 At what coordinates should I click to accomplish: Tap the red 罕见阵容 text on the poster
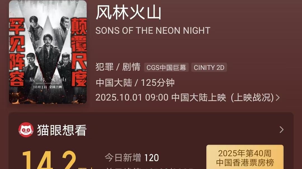click(17, 52)
